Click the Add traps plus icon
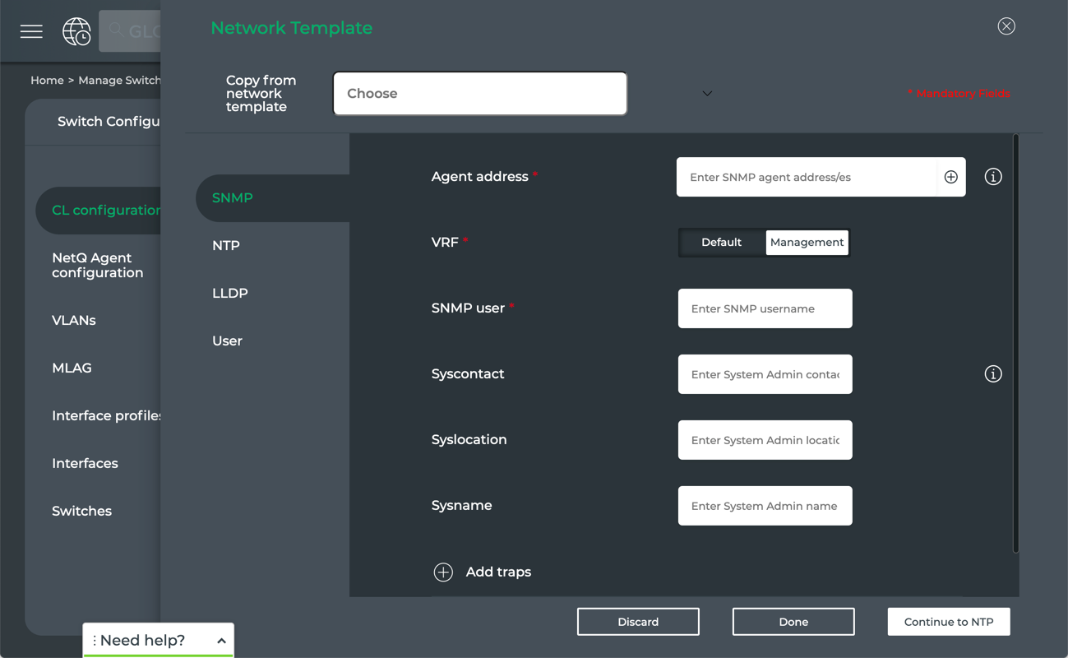Viewport: 1068px width, 658px height. [x=443, y=572]
